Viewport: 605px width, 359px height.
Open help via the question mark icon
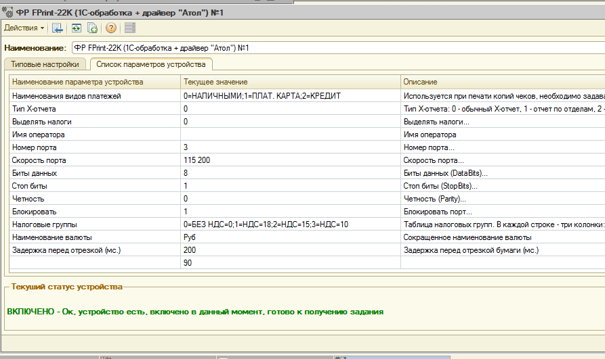point(110,28)
